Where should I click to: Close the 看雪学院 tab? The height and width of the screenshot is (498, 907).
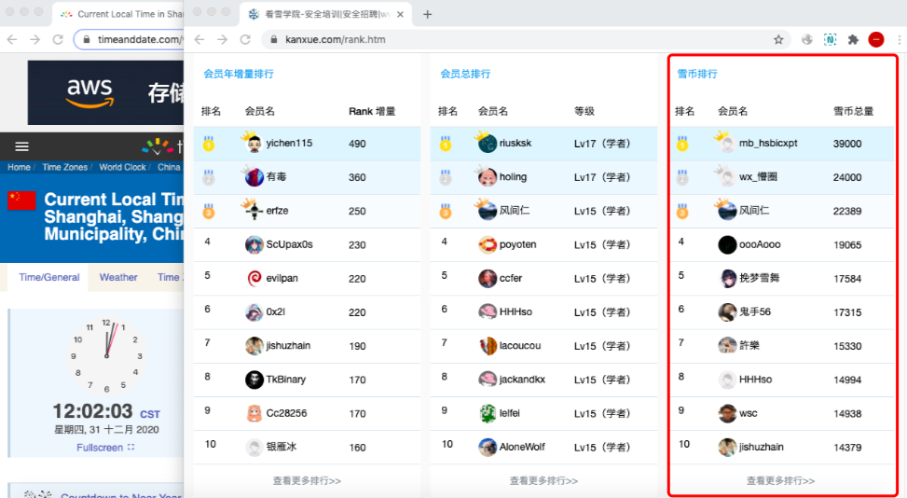click(400, 15)
